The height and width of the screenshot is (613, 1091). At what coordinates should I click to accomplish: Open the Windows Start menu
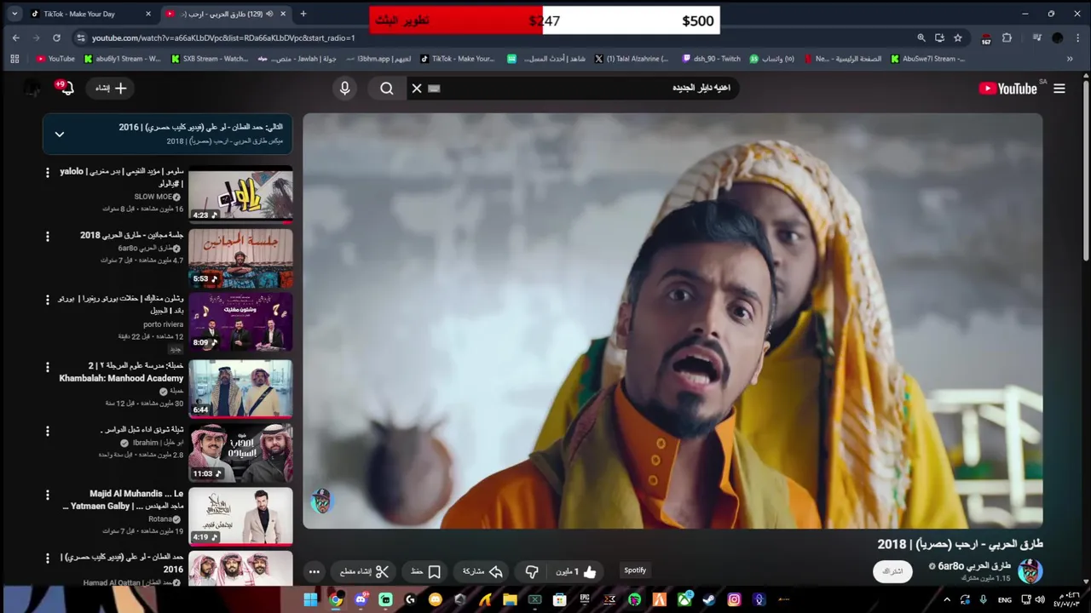pos(310,599)
